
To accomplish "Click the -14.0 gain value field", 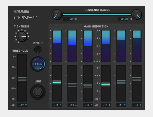I will pyautogui.click(x=88, y=105).
